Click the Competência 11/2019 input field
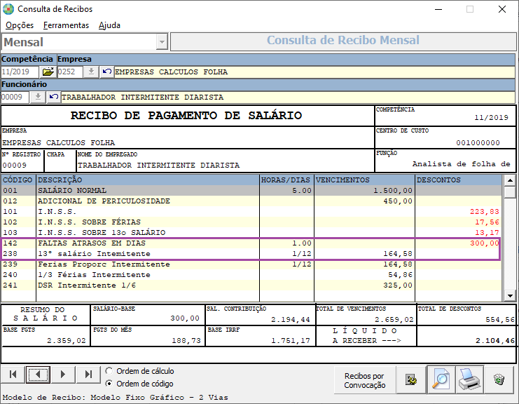The width and height of the screenshot is (519, 404). 20,72
